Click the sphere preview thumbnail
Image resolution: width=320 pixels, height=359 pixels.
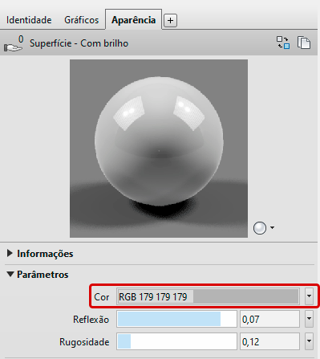click(x=159, y=149)
